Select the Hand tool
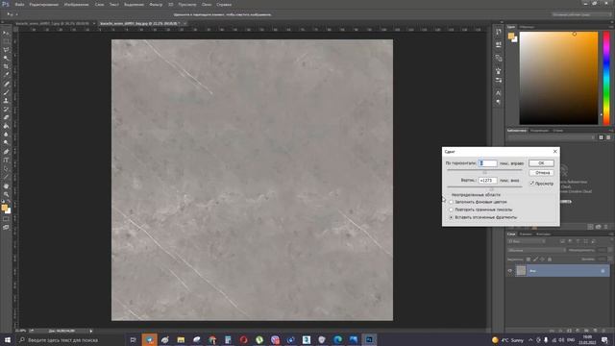This screenshot has width=615, height=346. pos(6,185)
